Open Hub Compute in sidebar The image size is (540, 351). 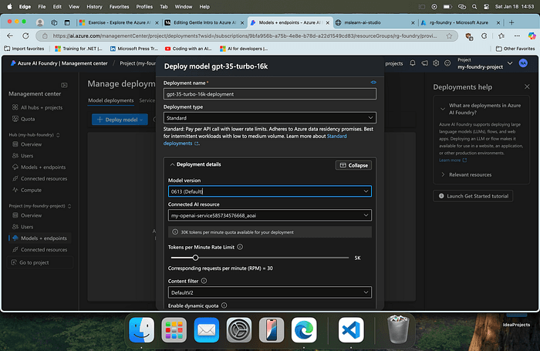click(x=31, y=190)
